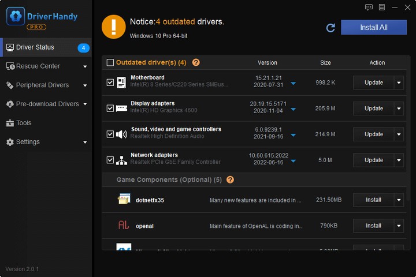
Task: Expand the Pre-download Drivers menu arrow
Action: [x=85, y=104]
